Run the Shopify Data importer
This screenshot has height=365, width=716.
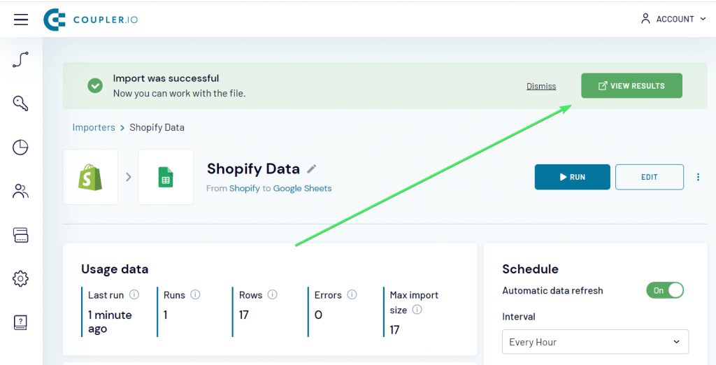[x=572, y=177]
